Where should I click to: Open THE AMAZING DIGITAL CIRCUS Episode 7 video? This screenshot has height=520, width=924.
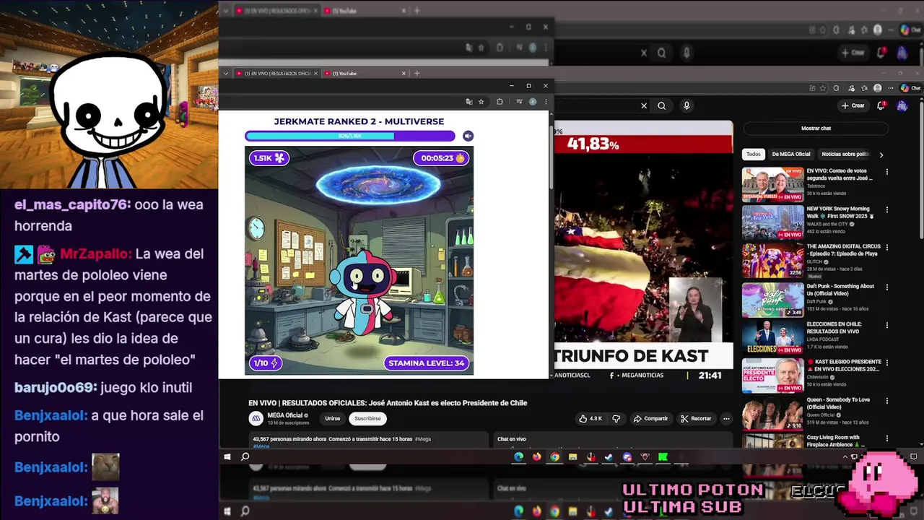772,261
